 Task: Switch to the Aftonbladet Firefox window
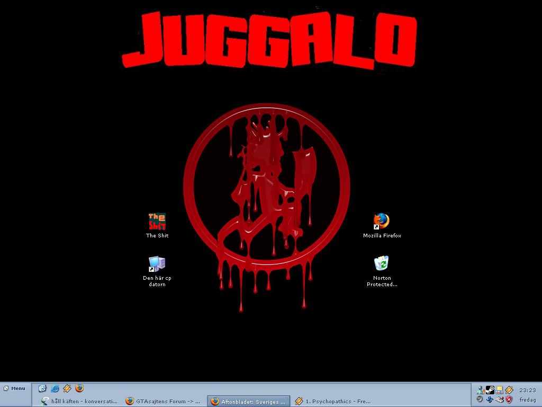point(249,401)
